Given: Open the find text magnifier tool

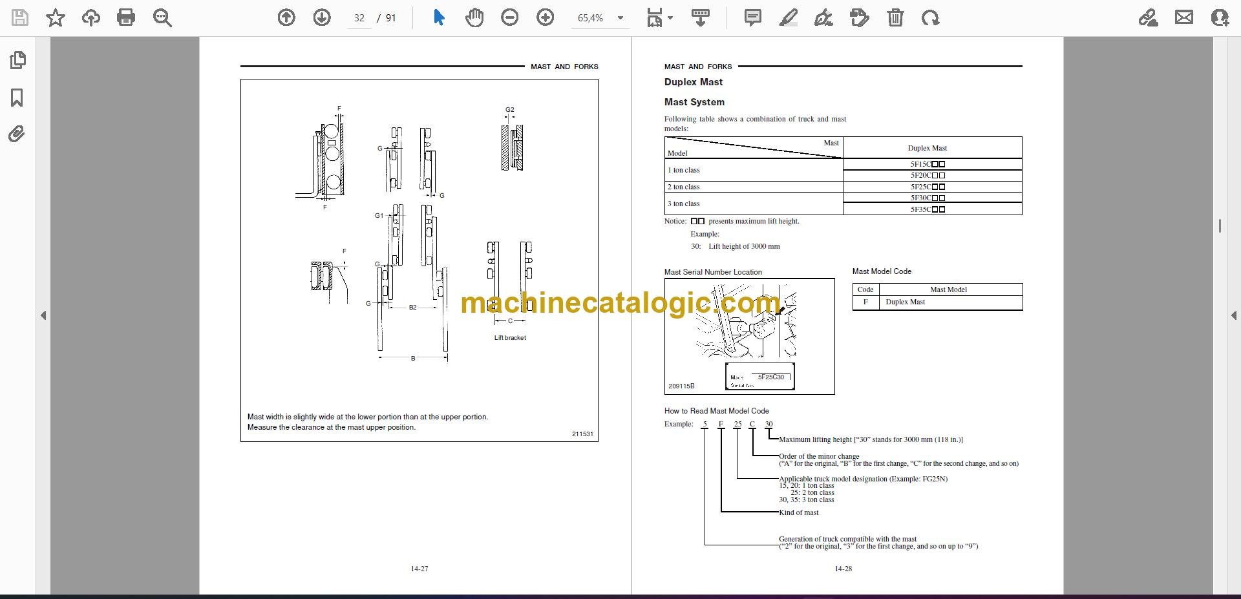Looking at the screenshot, I should pos(162,17).
